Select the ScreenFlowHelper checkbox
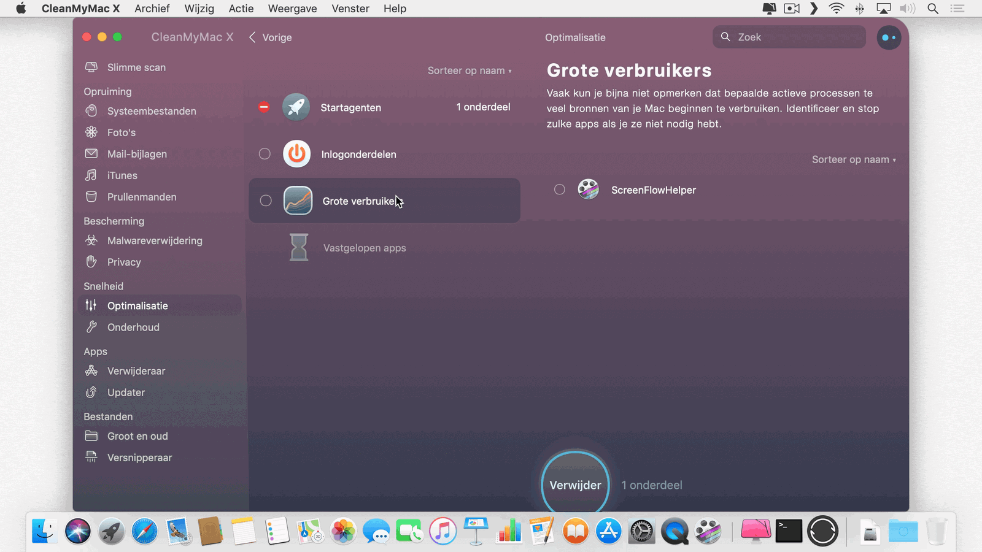The width and height of the screenshot is (982, 552). coord(560,190)
